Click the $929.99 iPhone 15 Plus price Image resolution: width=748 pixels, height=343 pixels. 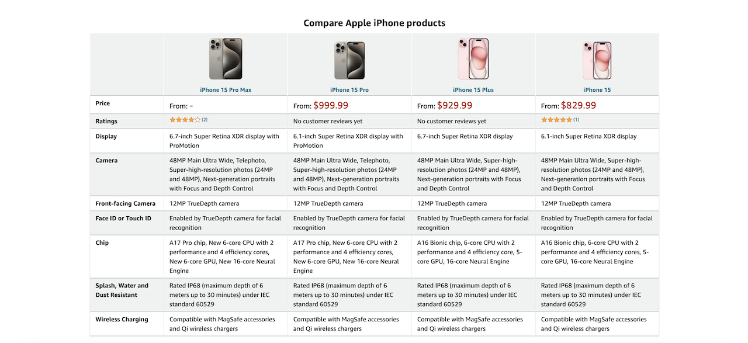coord(455,106)
